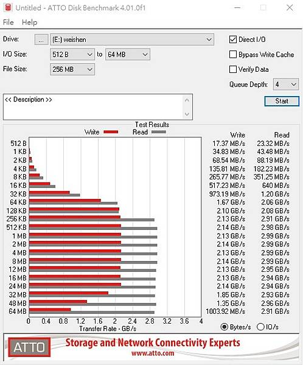The image size is (303, 365).
Task: Click the ATTO Disk Benchmark title bar icon
Action: 8,7
